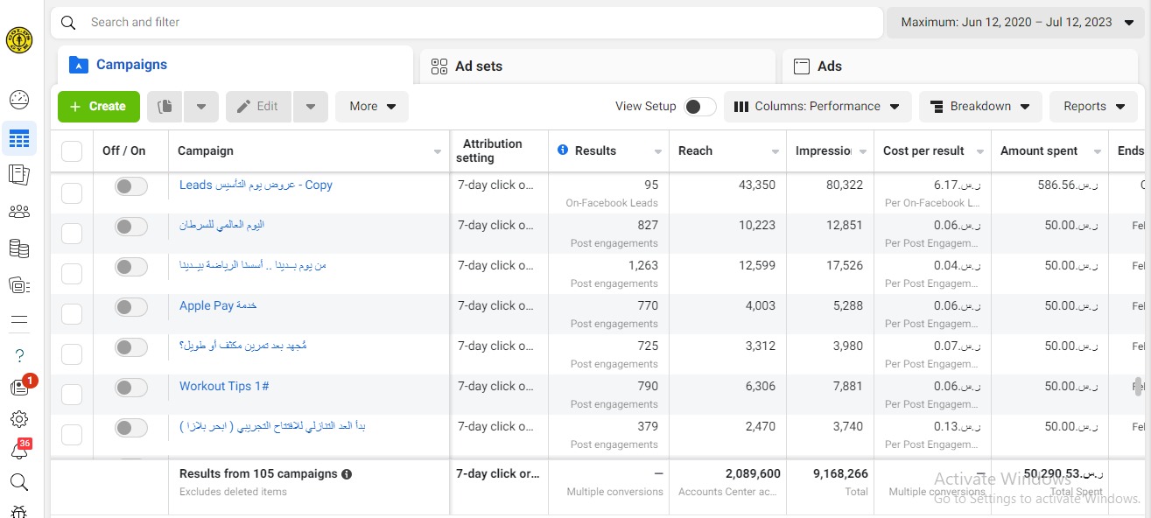The height and width of the screenshot is (518, 1151).
Task: Open the Ads reporting pages icon
Action: 19,174
